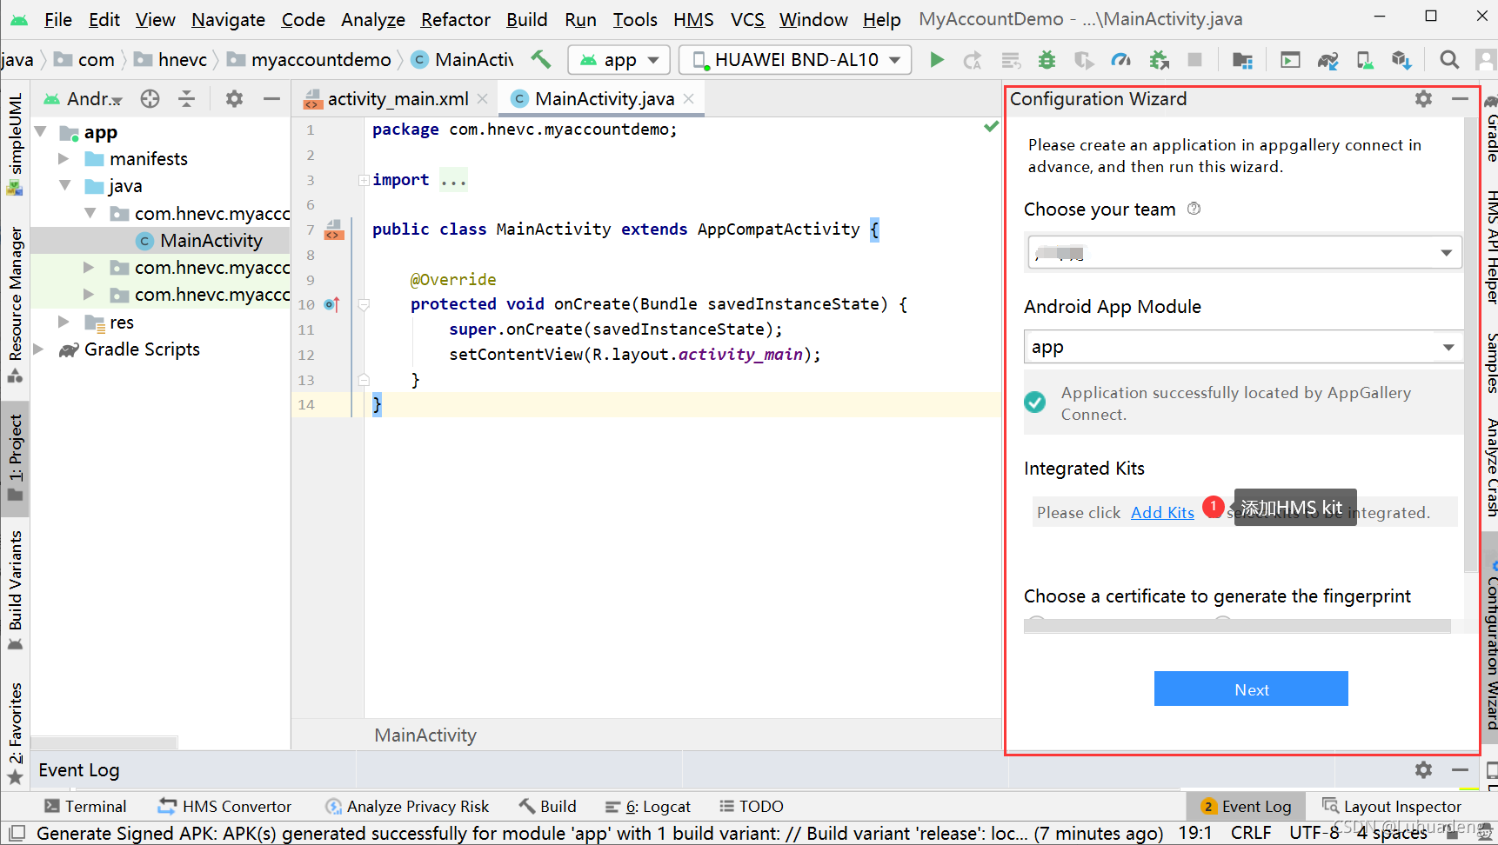
Task: Open the Logcat tool window
Action: point(648,807)
